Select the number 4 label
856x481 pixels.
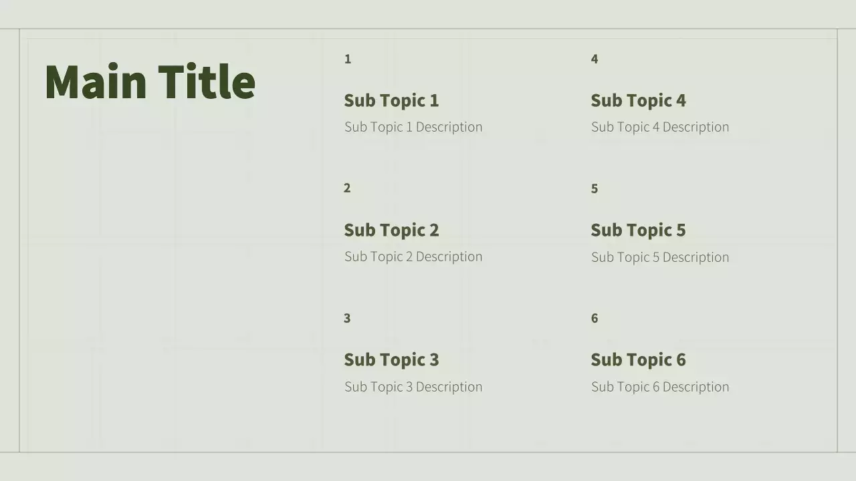click(x=595, y=59)
